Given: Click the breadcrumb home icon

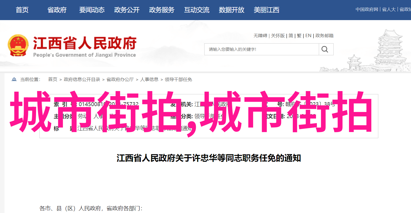Looking at the screenshot, I should (14, 80).
